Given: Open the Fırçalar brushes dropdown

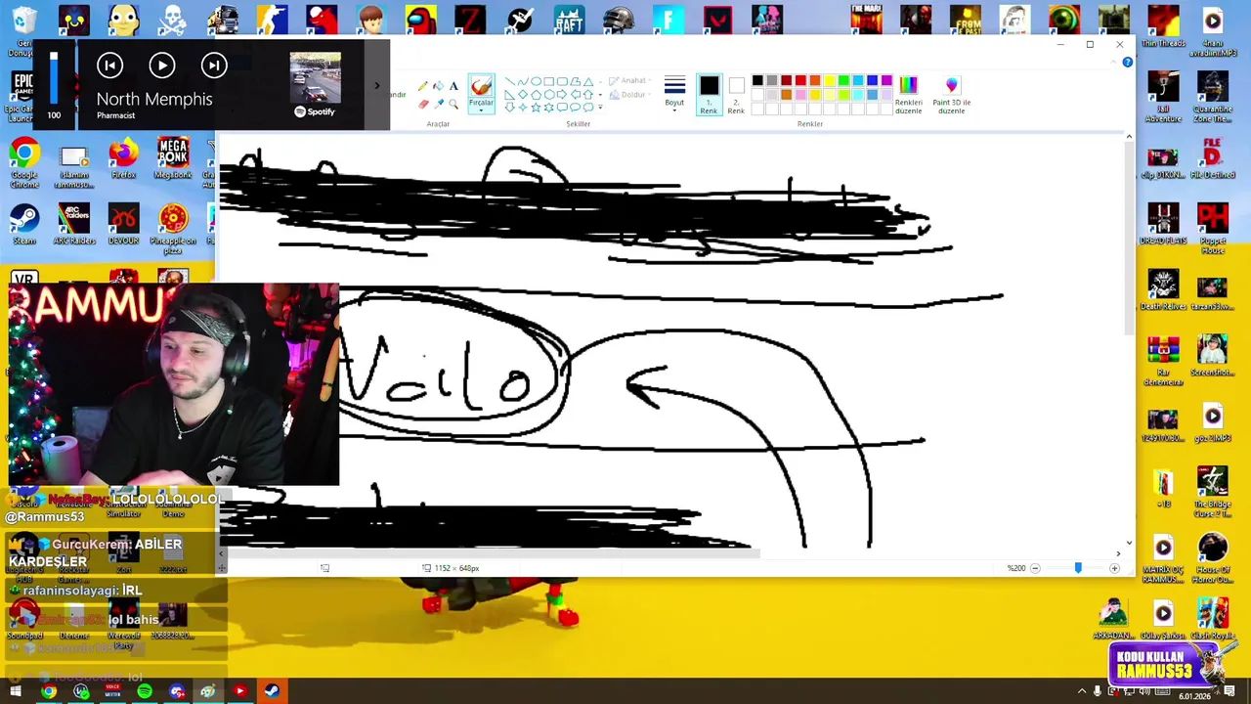Looking at the screenshot, I should (481, 103).
